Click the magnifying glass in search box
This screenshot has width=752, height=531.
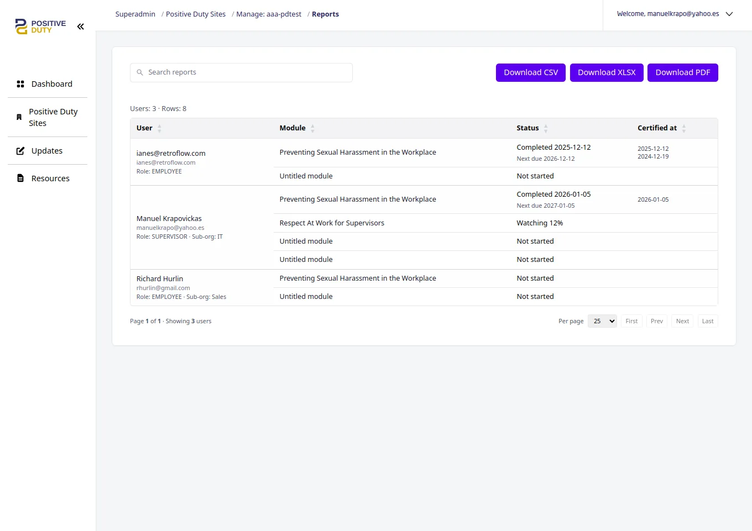[139, 72]
